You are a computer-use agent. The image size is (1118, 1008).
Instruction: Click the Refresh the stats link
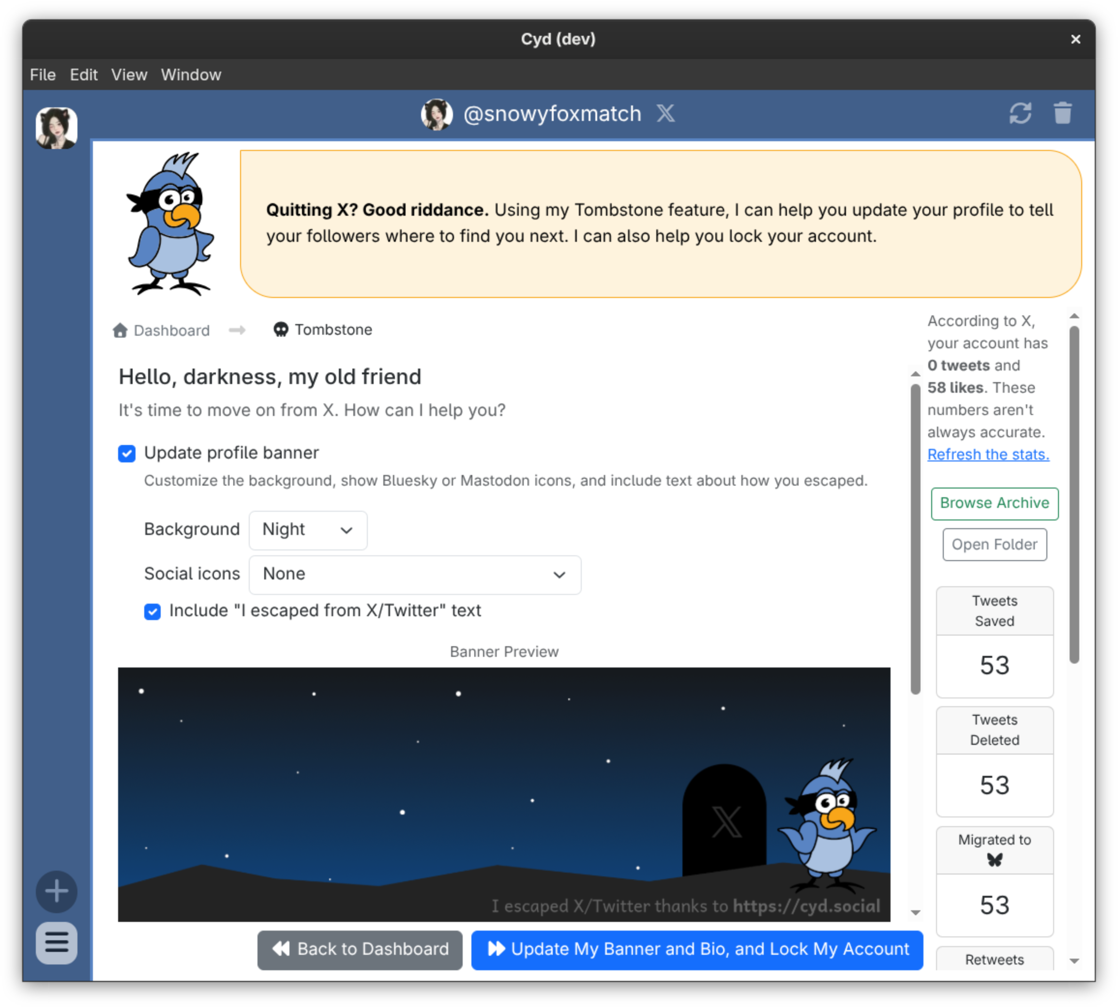tap(988, 454)
